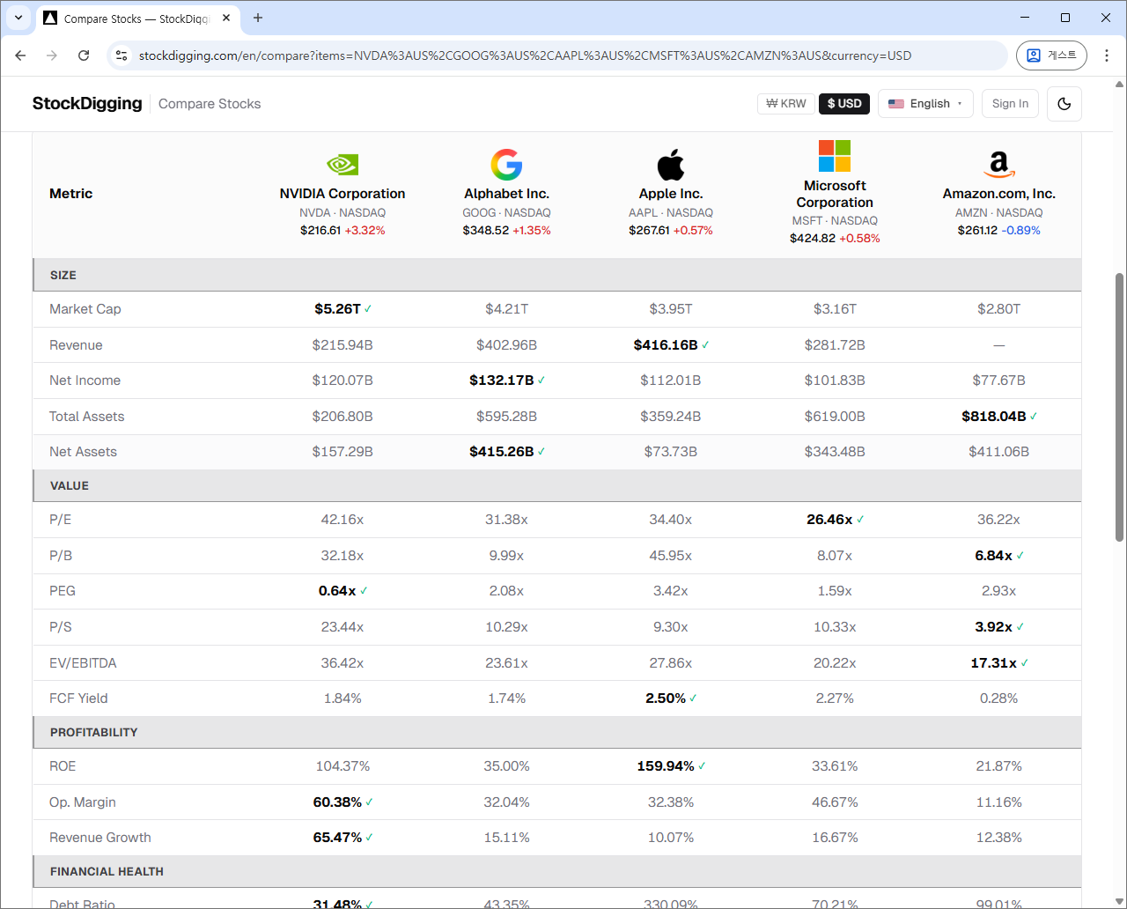
Task: Click the PROFITABILITY section header
Action: pos(556,732)
